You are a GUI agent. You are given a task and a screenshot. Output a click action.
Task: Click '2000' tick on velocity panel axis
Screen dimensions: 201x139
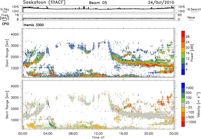(x=15, y=109)
